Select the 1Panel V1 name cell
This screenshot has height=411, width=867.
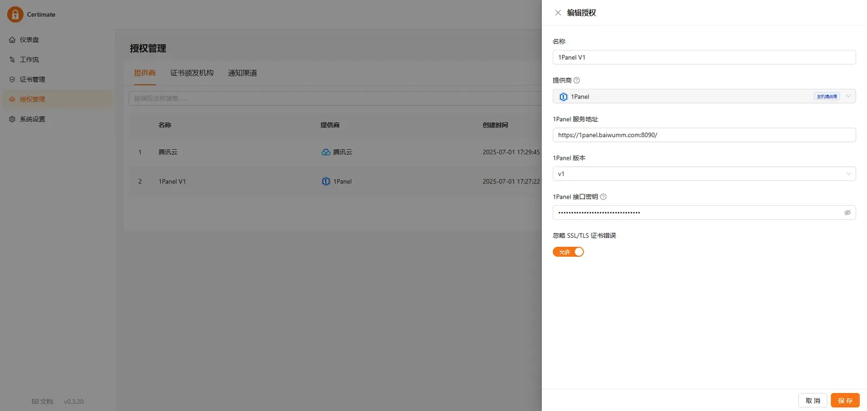(172, 181)
